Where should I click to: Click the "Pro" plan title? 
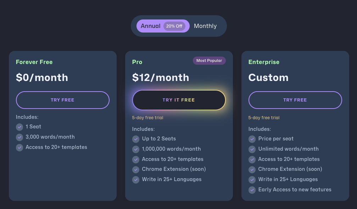tap(137, 62)
